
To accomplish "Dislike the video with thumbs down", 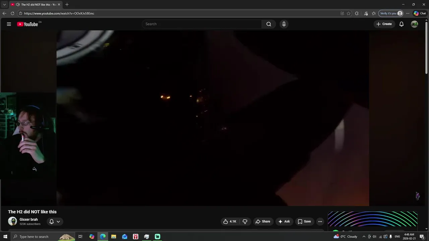I will coord(245,222).
